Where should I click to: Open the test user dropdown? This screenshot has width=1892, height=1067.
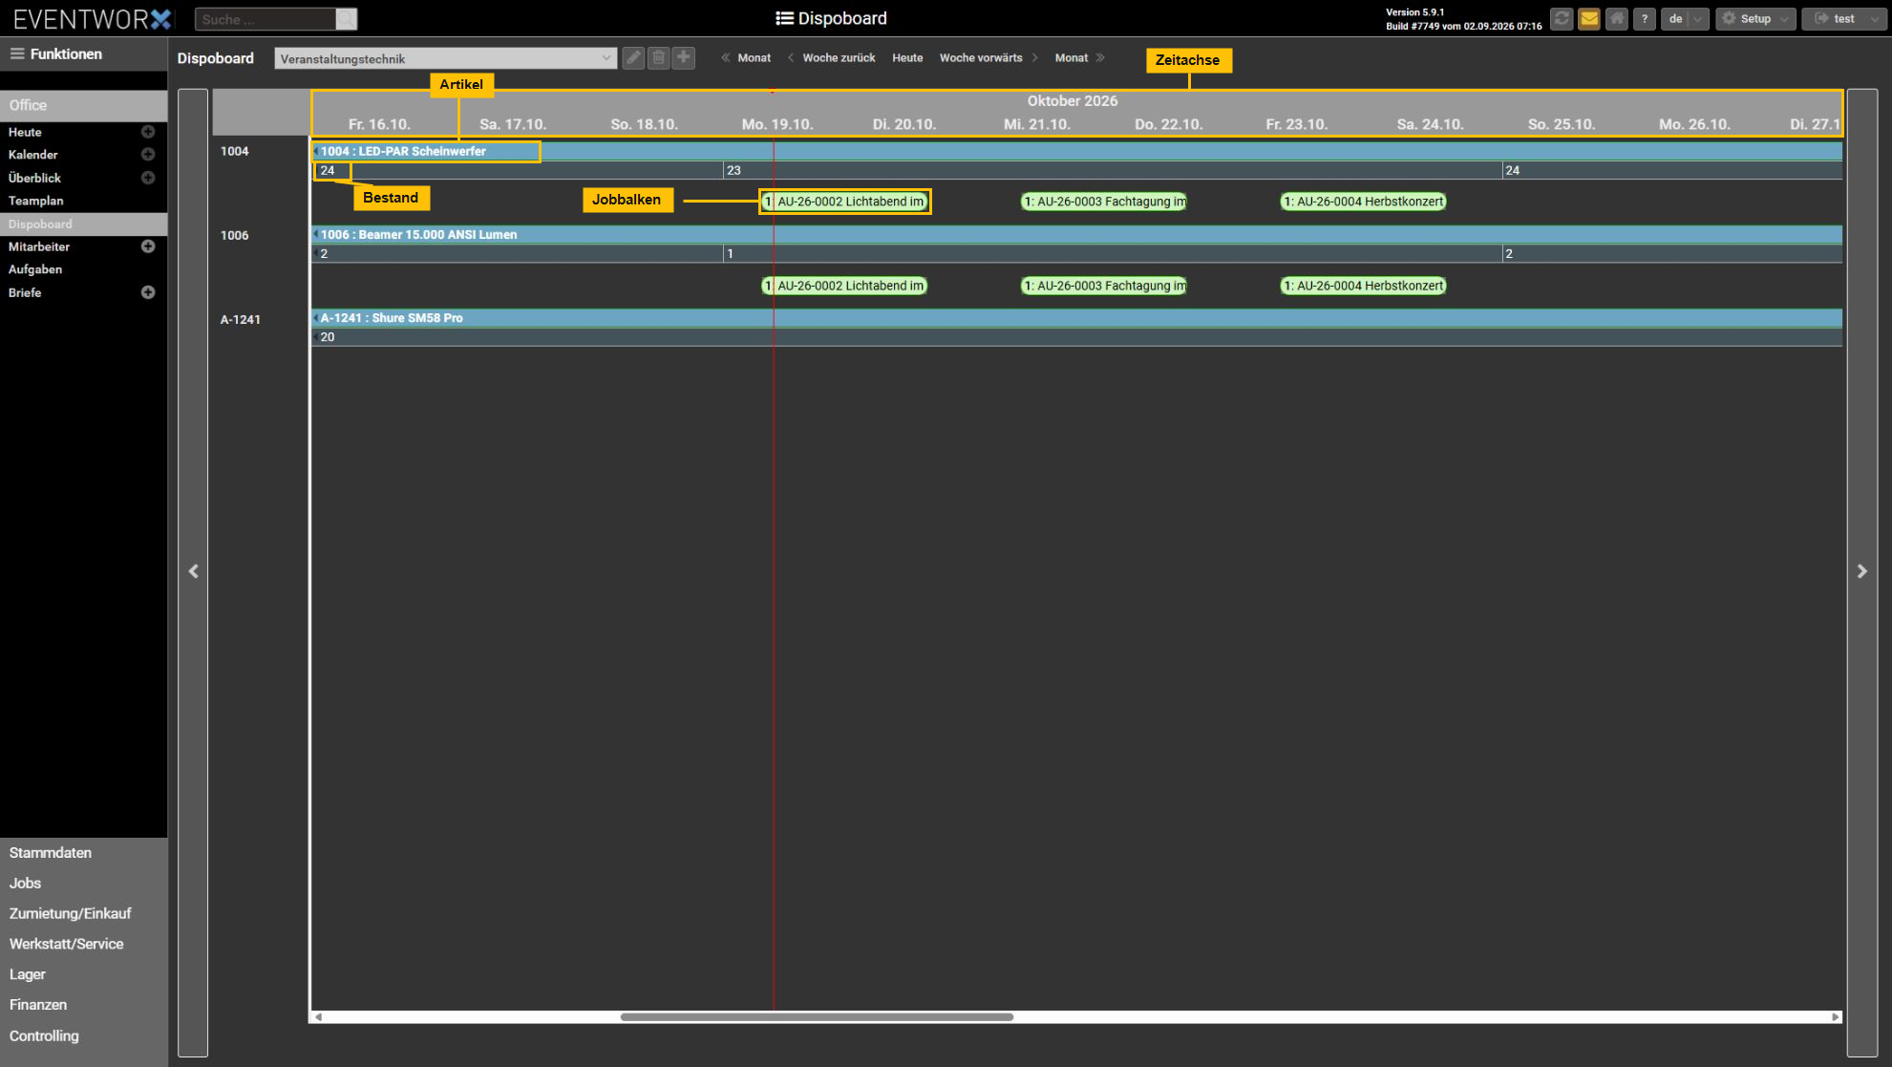click(x=1844, y=19)
